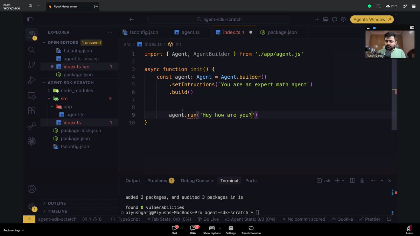420x236 pixels.
Task: Open the Explorer view in activity bar
Action: coord(31,34)
